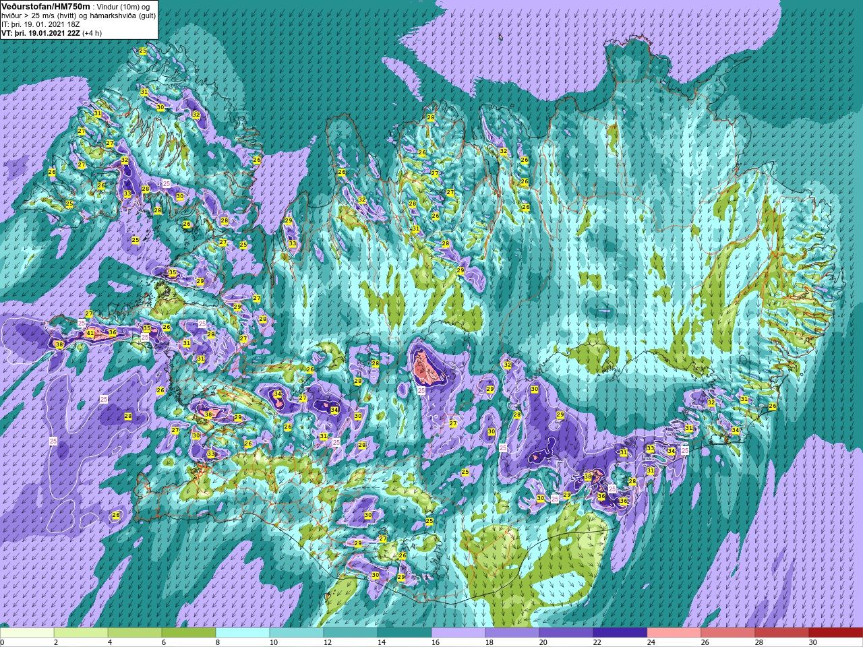Pick the 28–30 red legend swatch
863x647 pixels.
(782, 633)
